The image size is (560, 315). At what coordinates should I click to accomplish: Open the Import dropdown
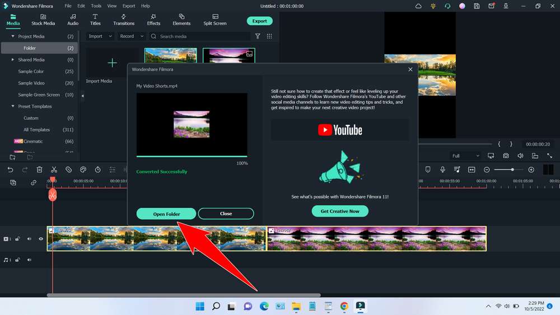coord(100,36)
